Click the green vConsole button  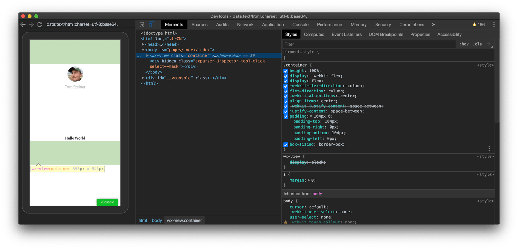coord(107,202)
